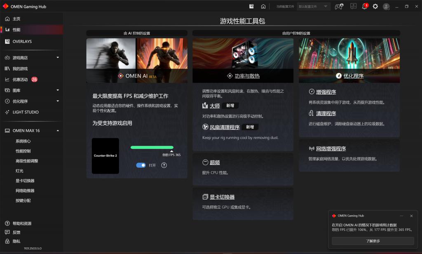Screen dimensions: 422x254
Task: Click the 显卡切换器 icon in main panel
Action: point(205,197)
